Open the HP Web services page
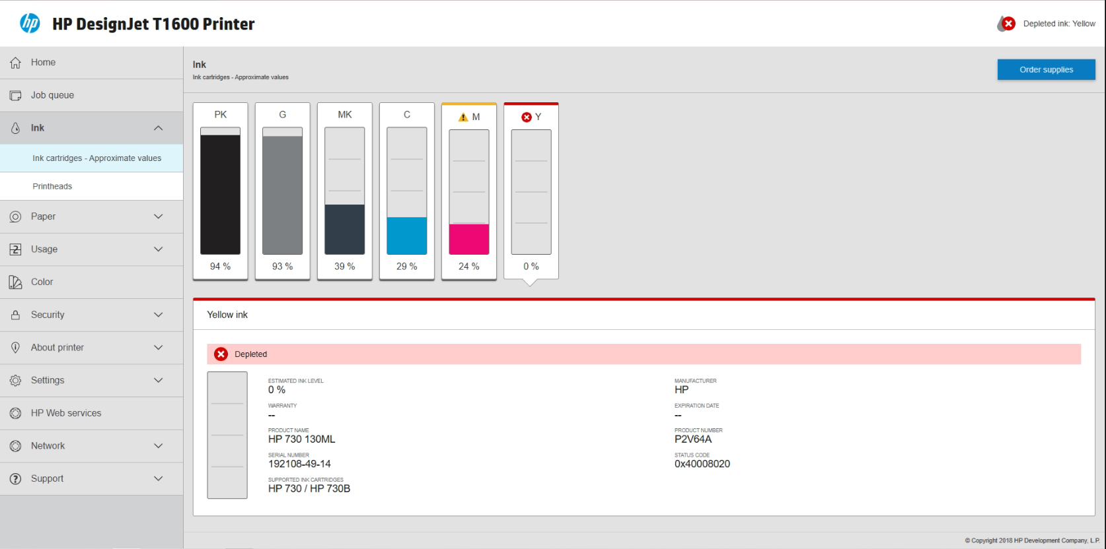This screenshot has width=1106, height=549. (x=91, y=413)
